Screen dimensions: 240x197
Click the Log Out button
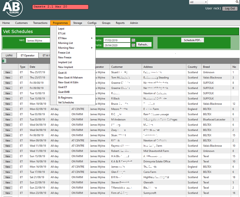pos(230,8)
